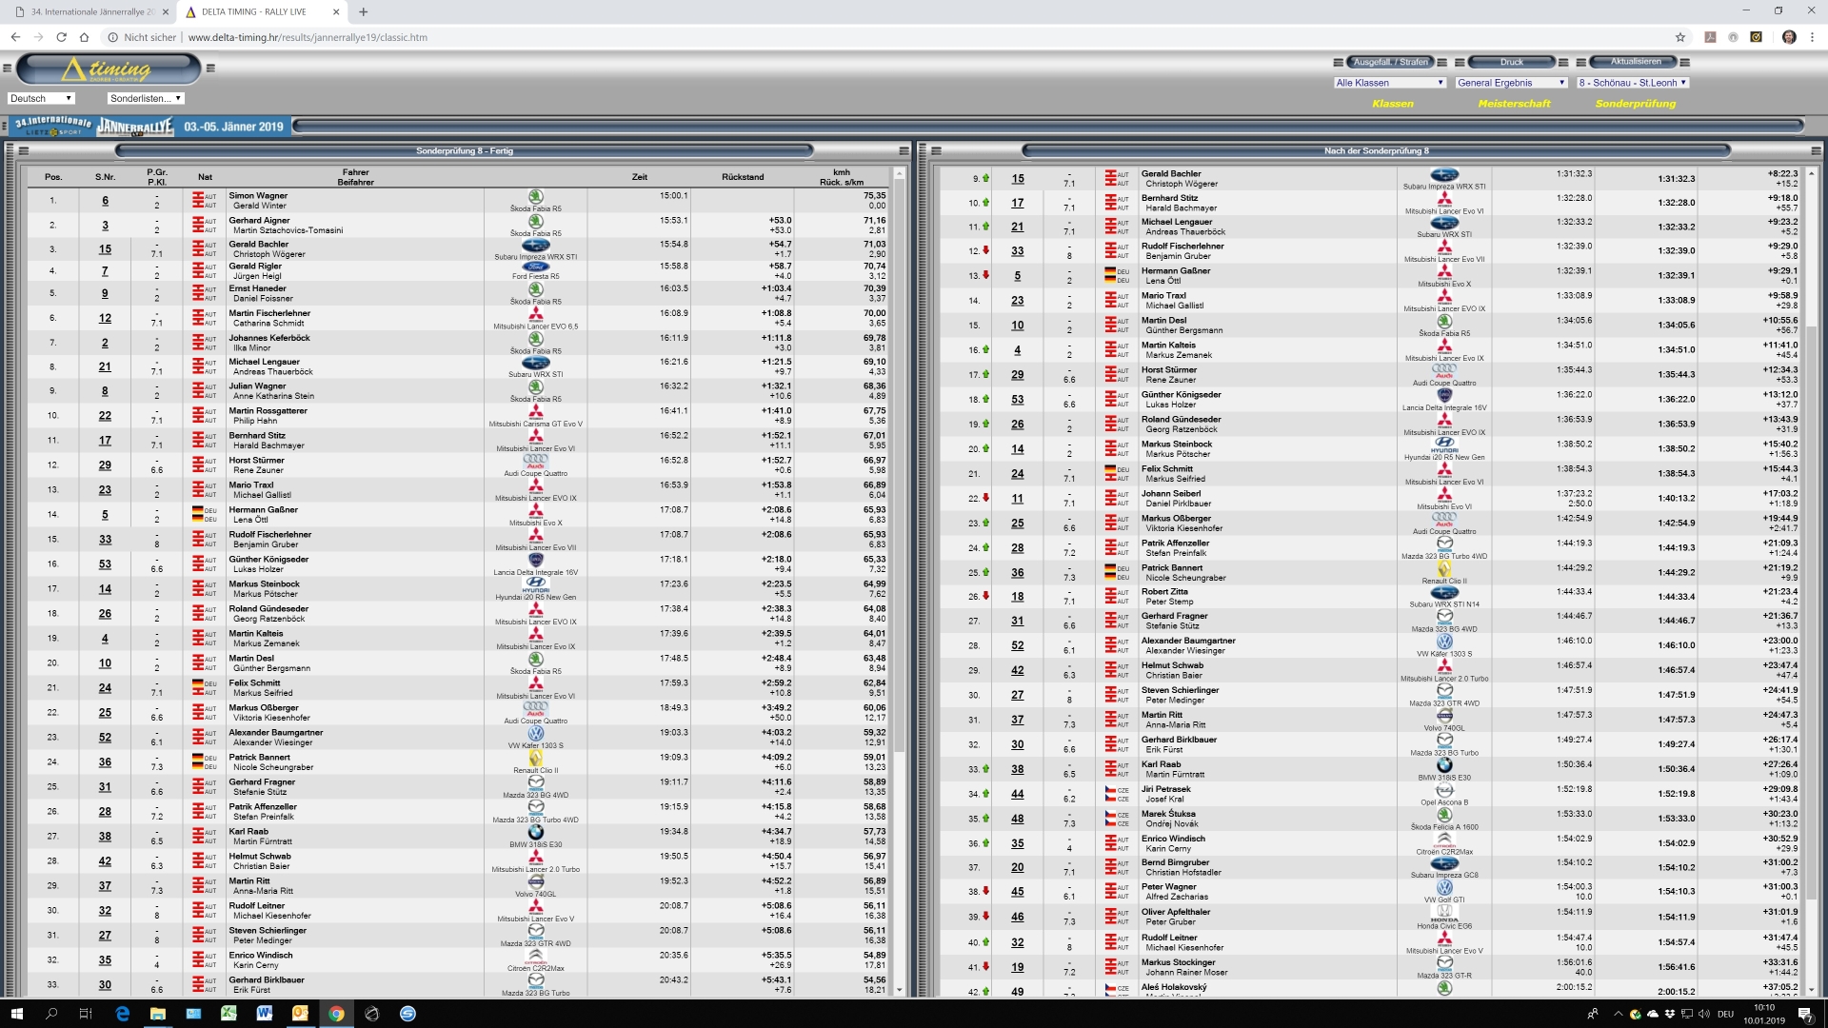Click the Škoda logo for Simon Wagner
Viewport: 1828px width, 1028px height.
pos(536,197)
